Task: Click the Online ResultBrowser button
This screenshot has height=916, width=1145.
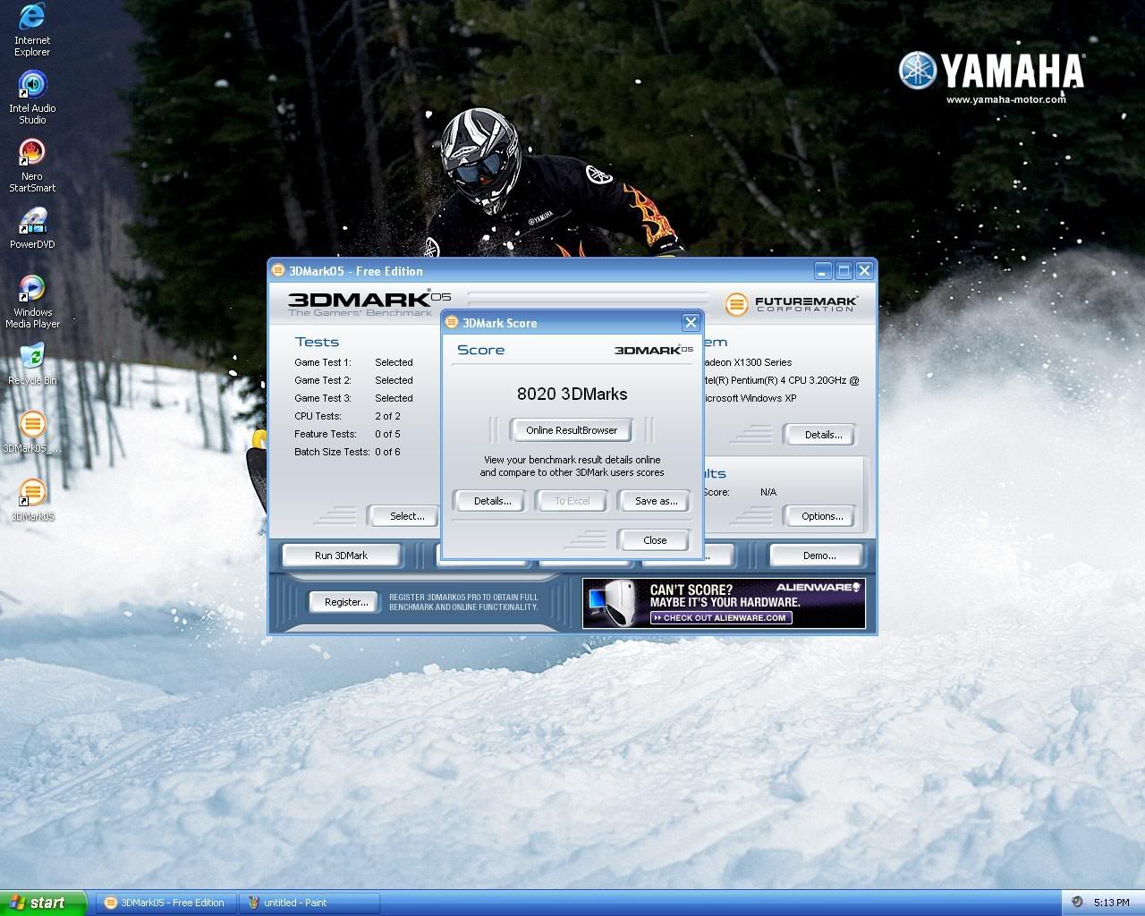Action: pos(572,430)
